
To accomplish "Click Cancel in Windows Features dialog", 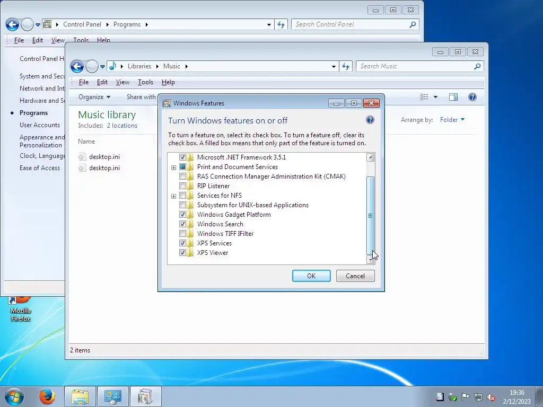I will pyautogui.click(x=355, y=276).
